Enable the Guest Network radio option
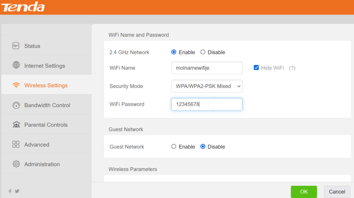The image size is (354, 198). point(173,146)
